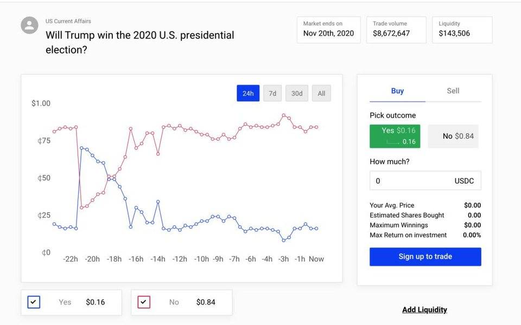Click the user avatar icon

click(x=29, y=25)
